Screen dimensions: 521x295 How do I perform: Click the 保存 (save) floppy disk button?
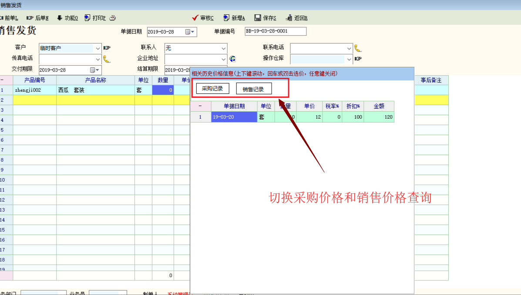[x=265, y=18]
